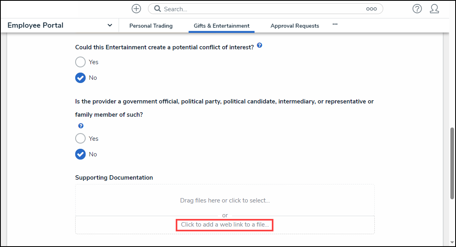
Task: Open the Help question mark icon
Action: coord(417,9)
